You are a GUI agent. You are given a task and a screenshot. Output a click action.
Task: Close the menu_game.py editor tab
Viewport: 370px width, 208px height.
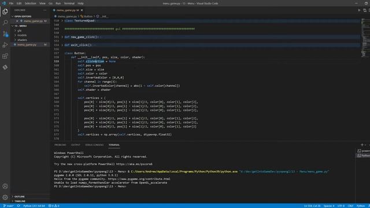82,10
